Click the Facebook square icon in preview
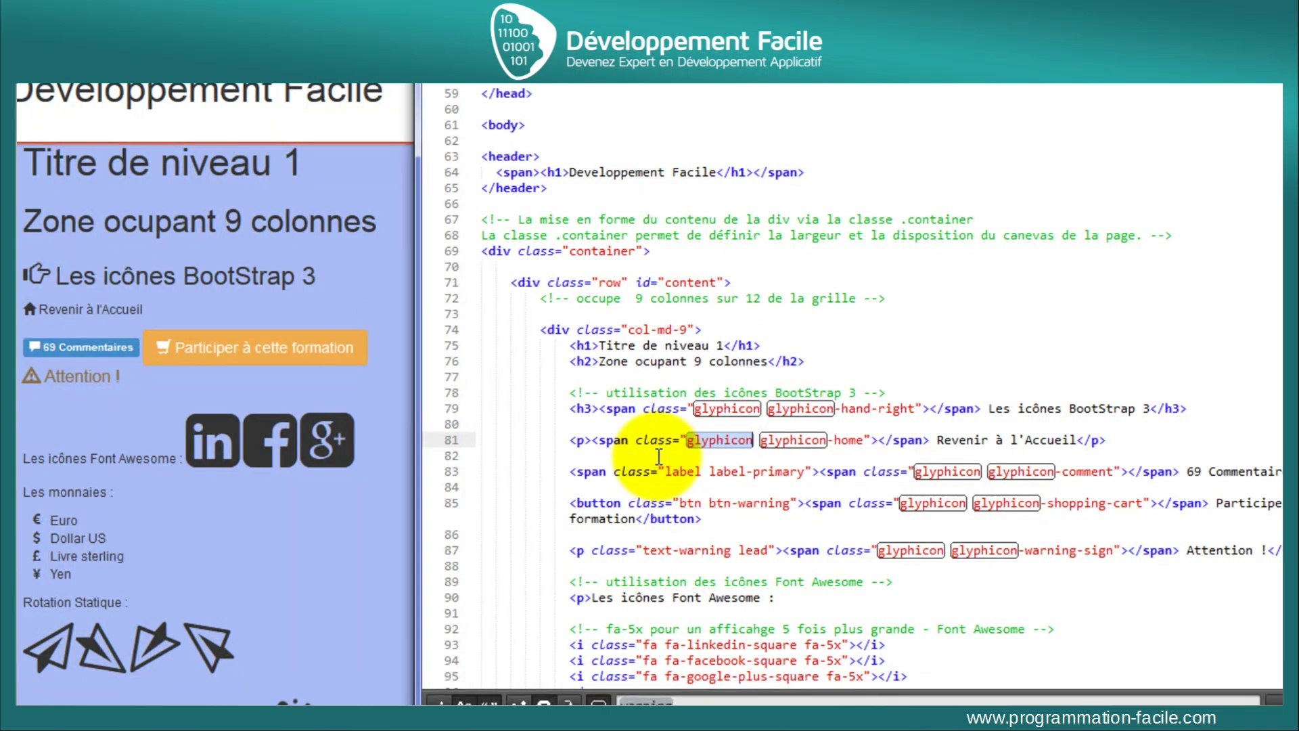The height and width of the screenshot is (731, 1299). point(270,441)
